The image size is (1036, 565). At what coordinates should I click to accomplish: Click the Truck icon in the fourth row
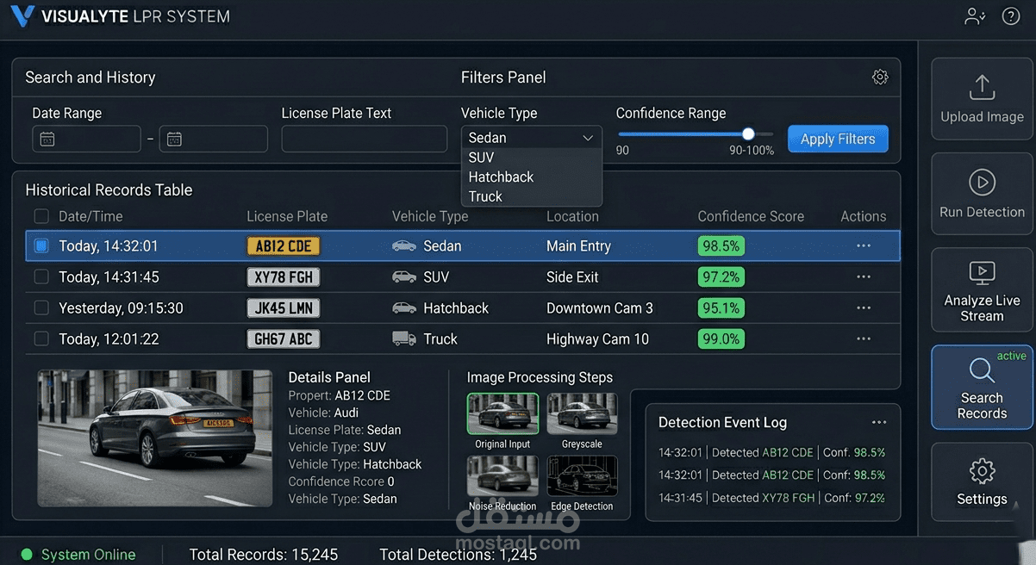pyautogui.click(x=403, y=338)
